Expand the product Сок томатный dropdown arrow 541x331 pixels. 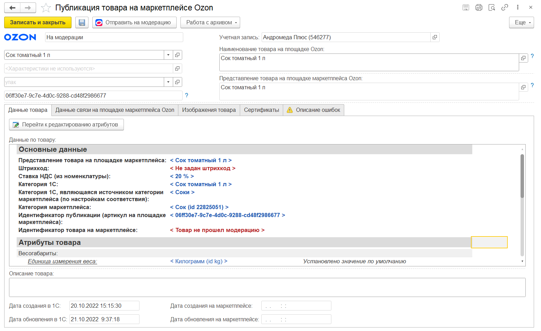click(x=168, y=55)
